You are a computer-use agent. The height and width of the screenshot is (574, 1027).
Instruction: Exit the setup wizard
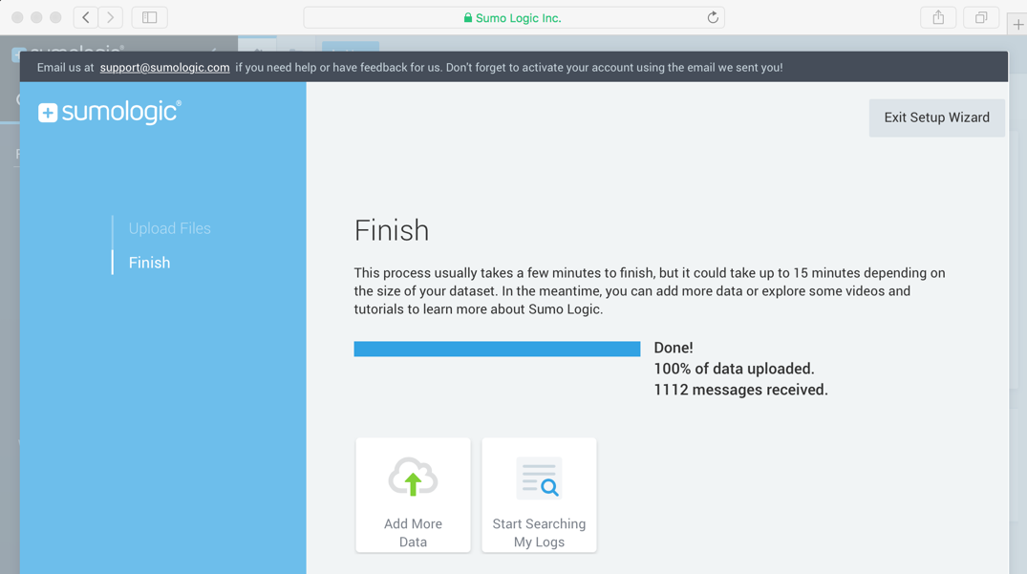(936, 117)
